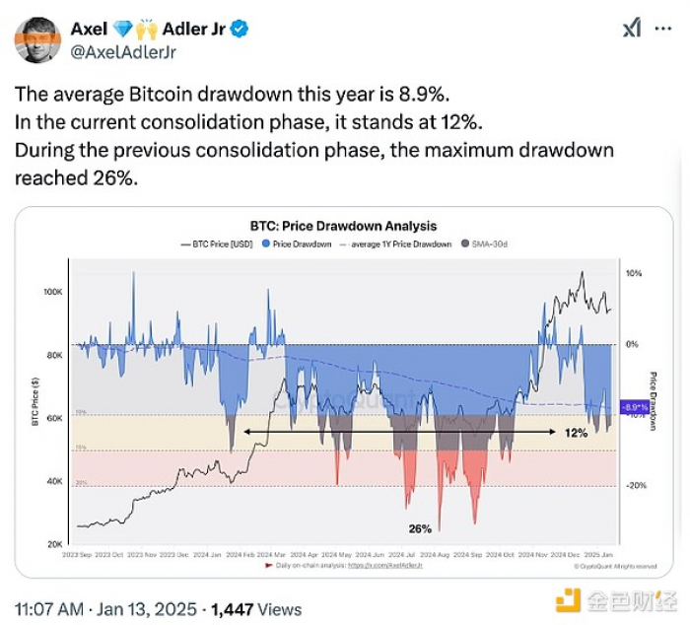690x625 pixels.
Task: Click the red flag icon below chart
Action: click(268, 565)
